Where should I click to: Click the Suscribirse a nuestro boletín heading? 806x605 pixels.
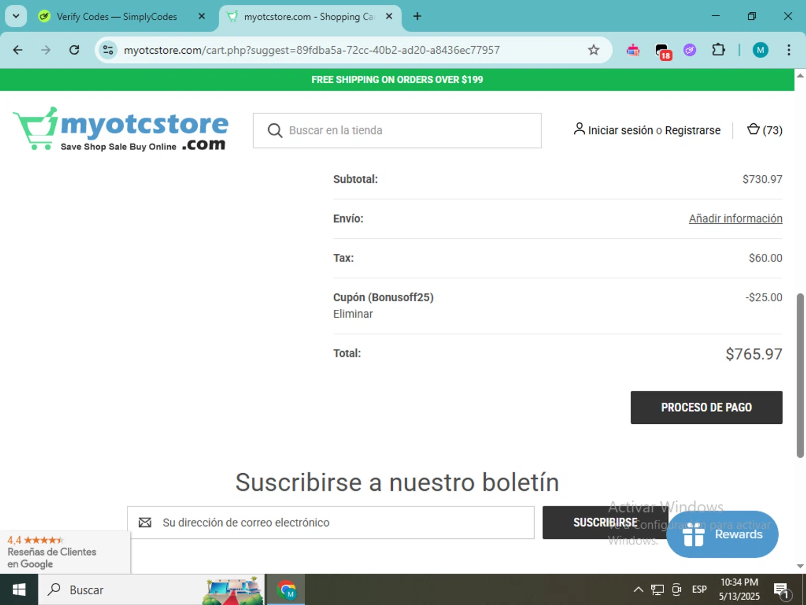397,482
